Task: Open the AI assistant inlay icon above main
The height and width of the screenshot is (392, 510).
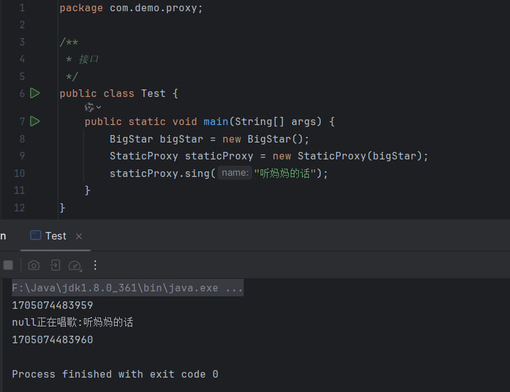Action: pyautogui.click(x=89, y=107)
